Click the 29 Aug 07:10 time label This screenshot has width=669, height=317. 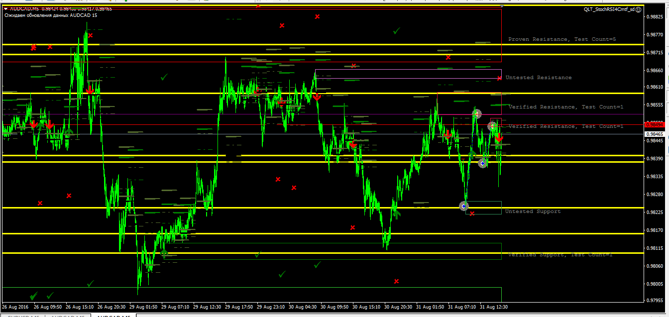point(176,307)
